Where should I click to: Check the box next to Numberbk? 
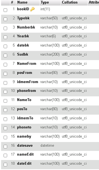[x=5, y=28]
